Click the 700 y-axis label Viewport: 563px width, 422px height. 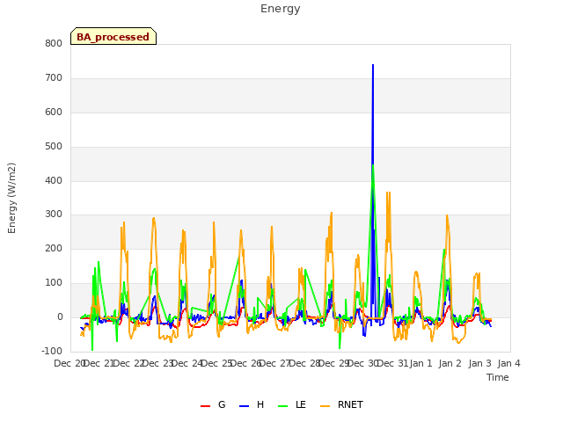tap(54, 78)
